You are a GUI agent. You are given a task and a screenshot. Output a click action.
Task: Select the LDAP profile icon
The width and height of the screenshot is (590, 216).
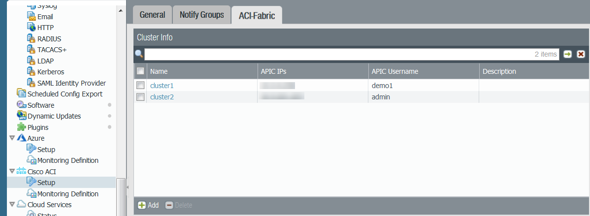(32, 61)
